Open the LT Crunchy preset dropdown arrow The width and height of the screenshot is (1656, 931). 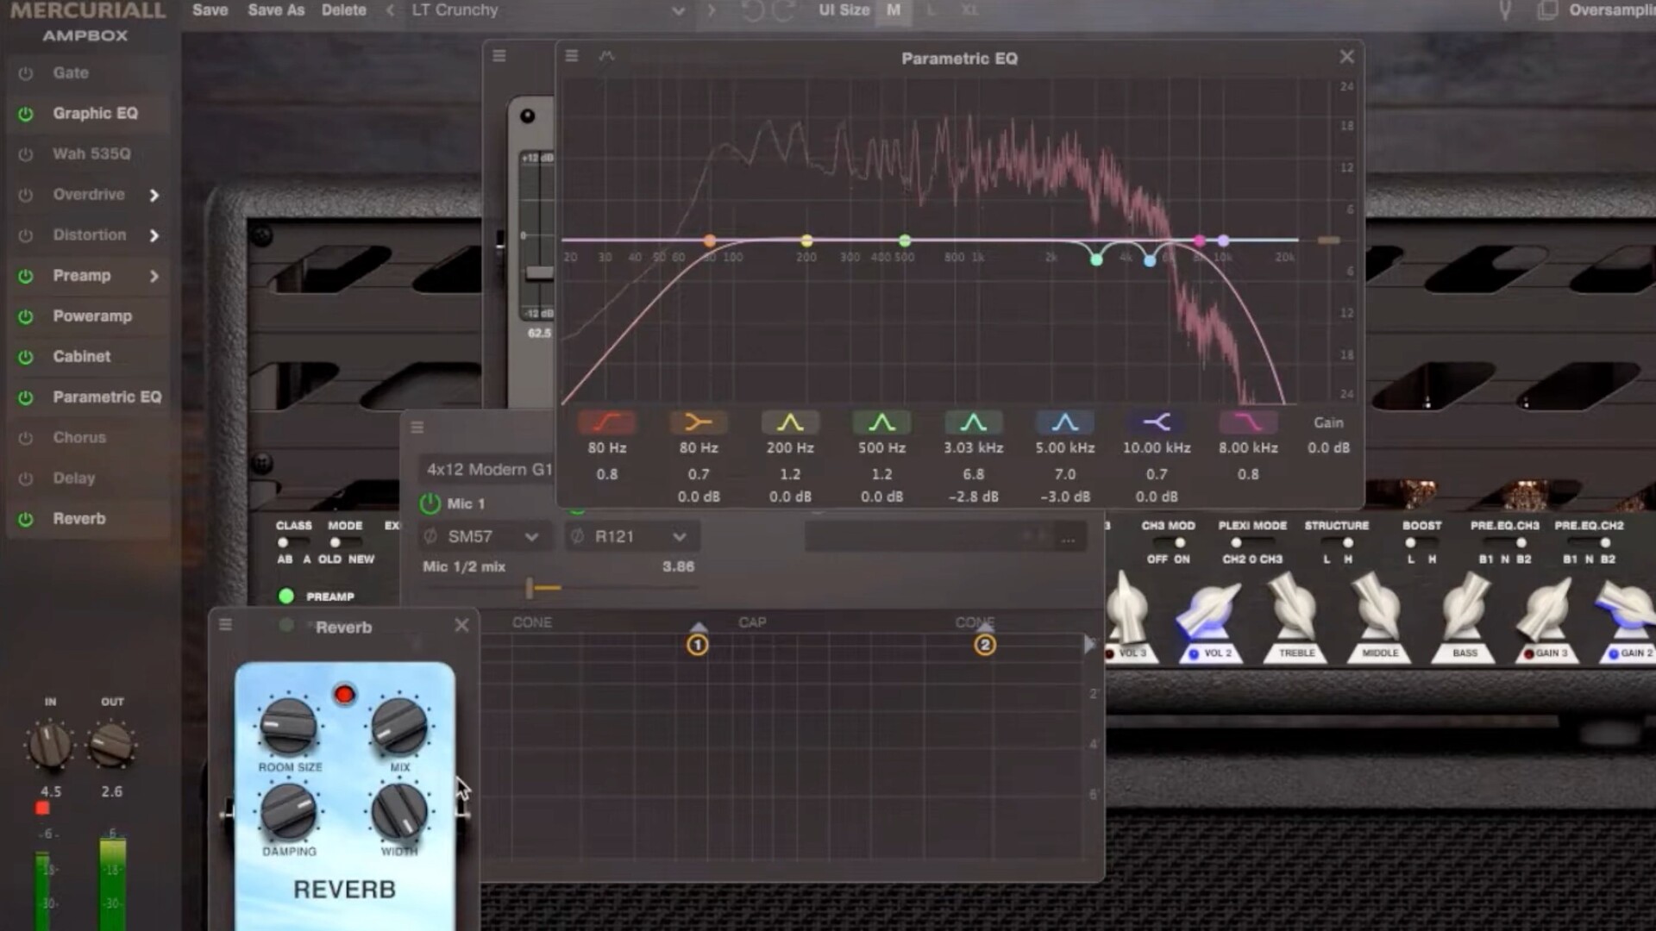679,11
